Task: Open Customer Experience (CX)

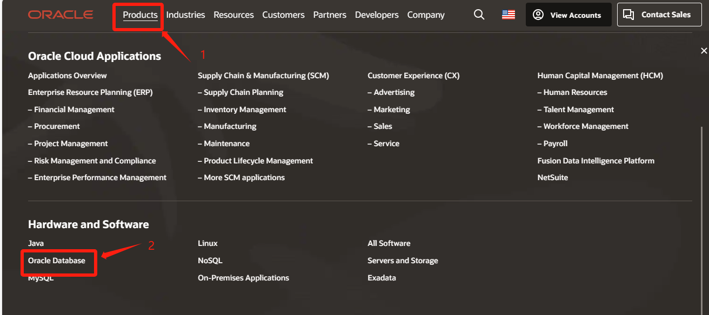Action: [x=413, y=76]
